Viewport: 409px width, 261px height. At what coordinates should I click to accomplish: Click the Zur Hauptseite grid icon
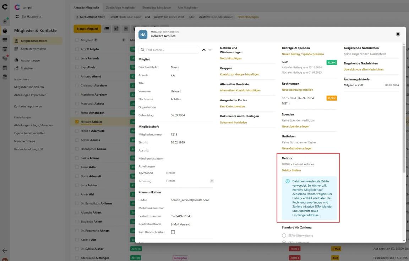click(17, 16)
